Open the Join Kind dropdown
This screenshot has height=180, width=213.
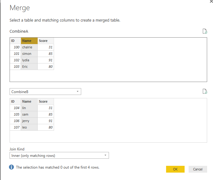[x=59, y=155]
